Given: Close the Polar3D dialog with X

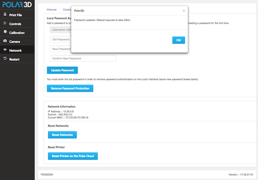Looking at the screenshot, I should [184, 11].
